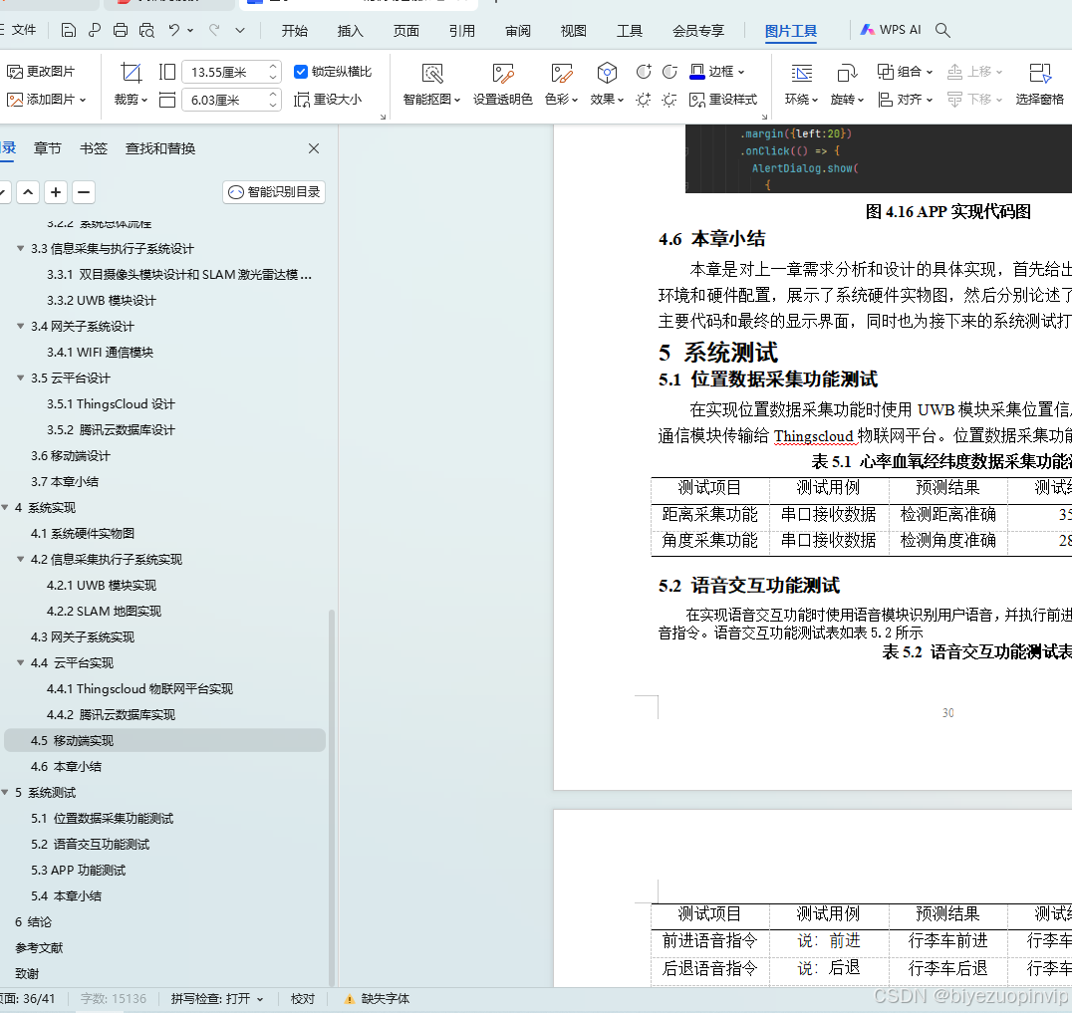Click the export to PDF icon
The width and height of the screenshot is (1072, 1013).
(95, 30)
